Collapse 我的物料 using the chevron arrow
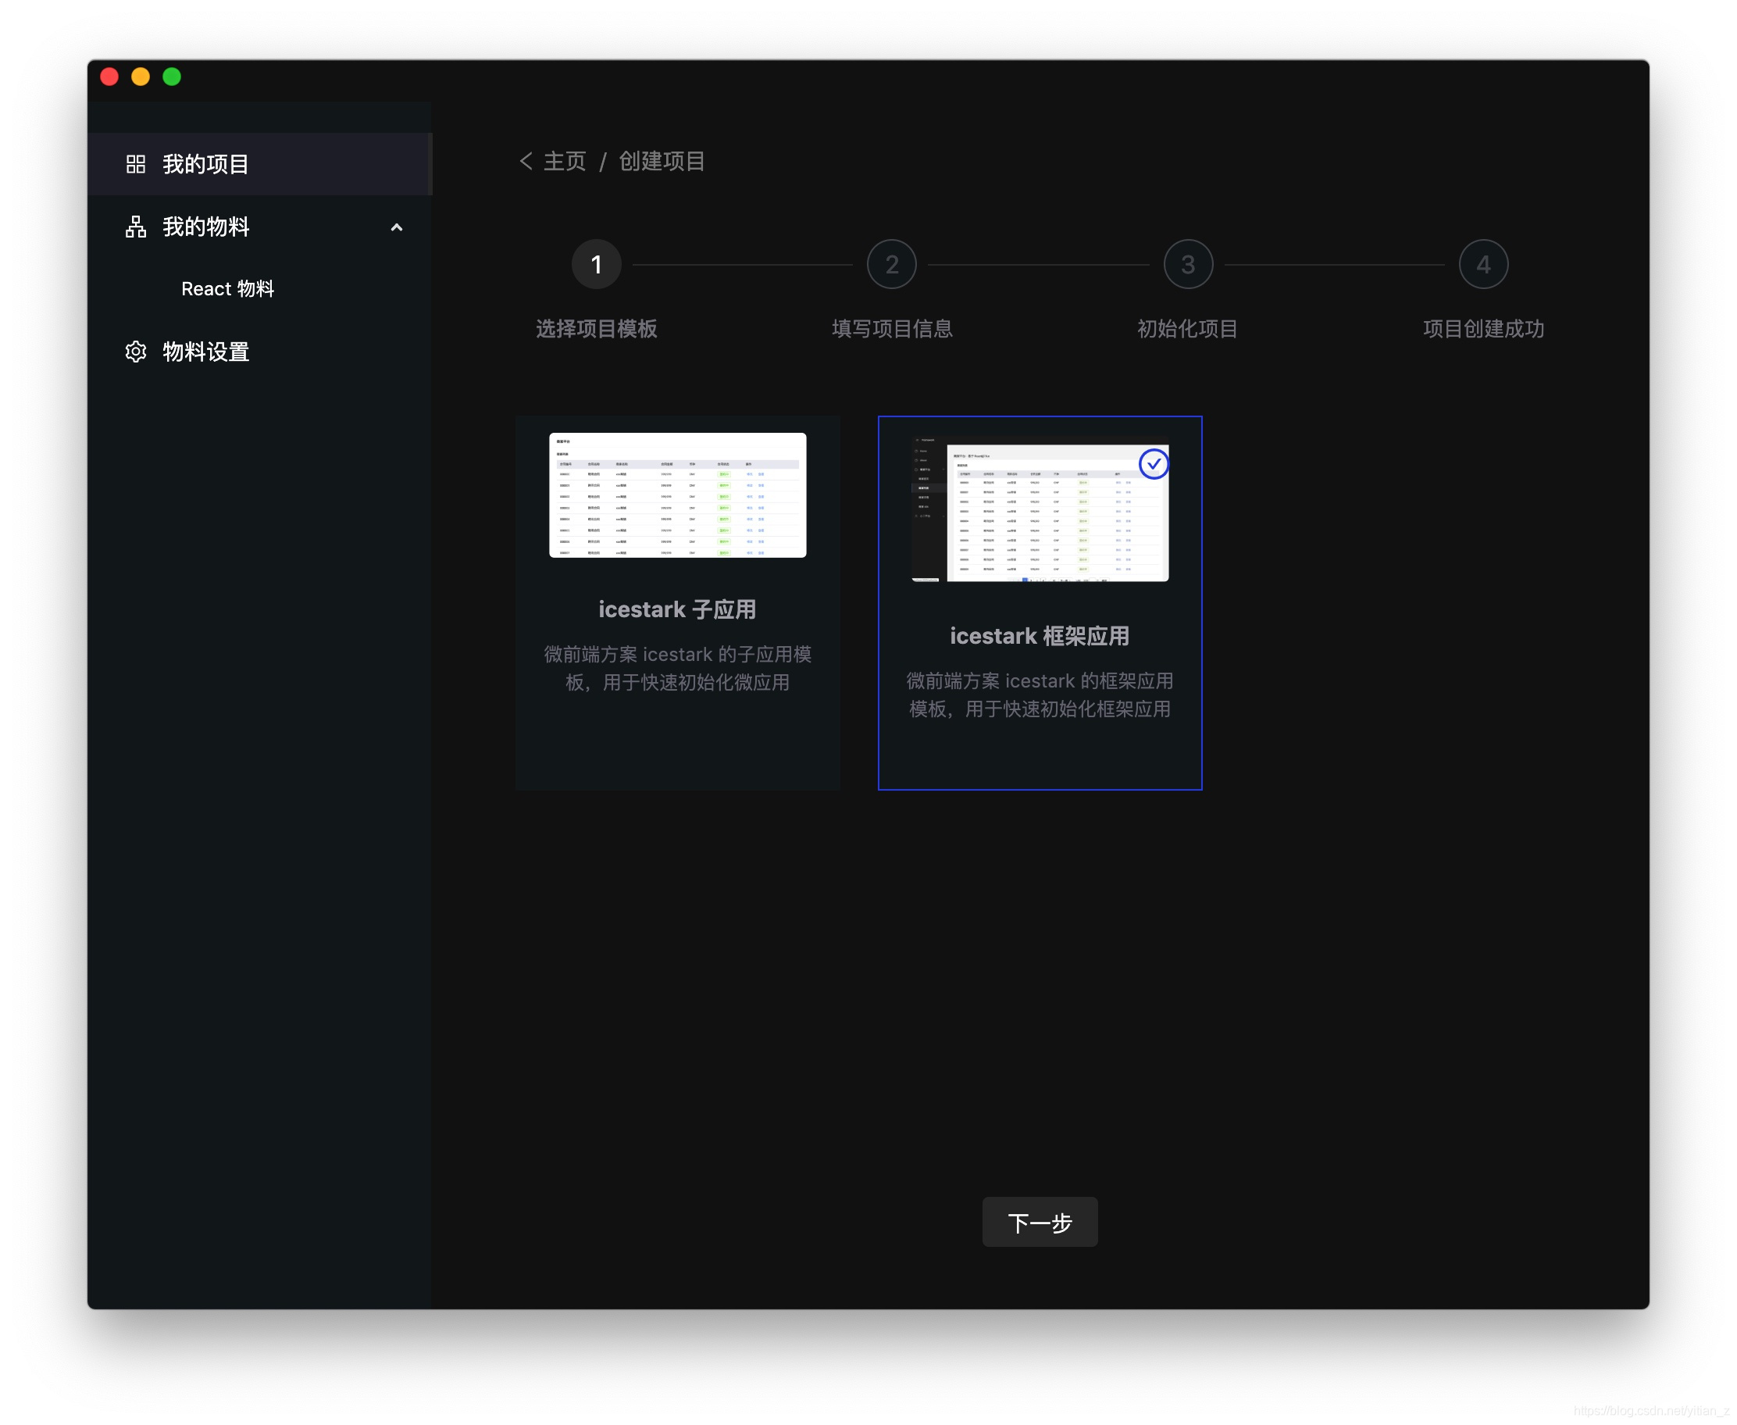This screenshot has width=1737, height=1425. tap(396, 227)
